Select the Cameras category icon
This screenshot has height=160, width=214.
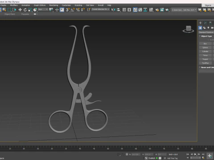[x=212, y=28]
